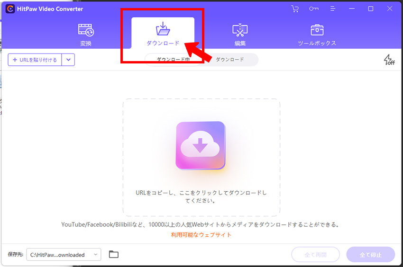Open the 保存先 path dropdown

pos(64,255)
